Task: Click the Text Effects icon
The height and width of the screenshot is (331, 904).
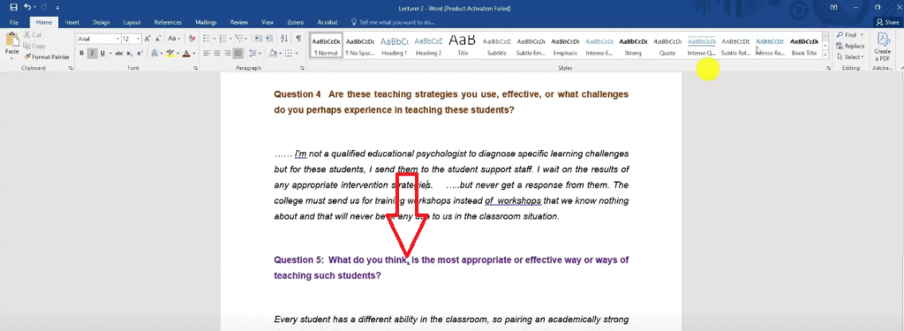Action: pos(155,53)
